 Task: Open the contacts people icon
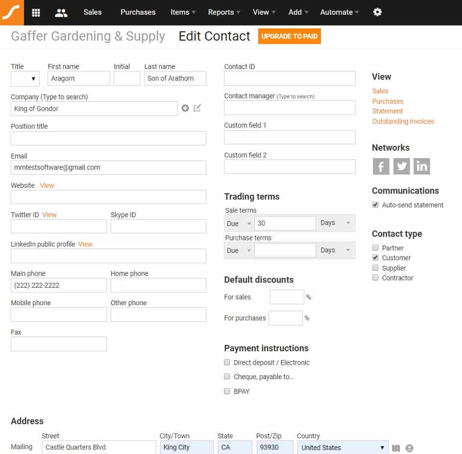61,12
